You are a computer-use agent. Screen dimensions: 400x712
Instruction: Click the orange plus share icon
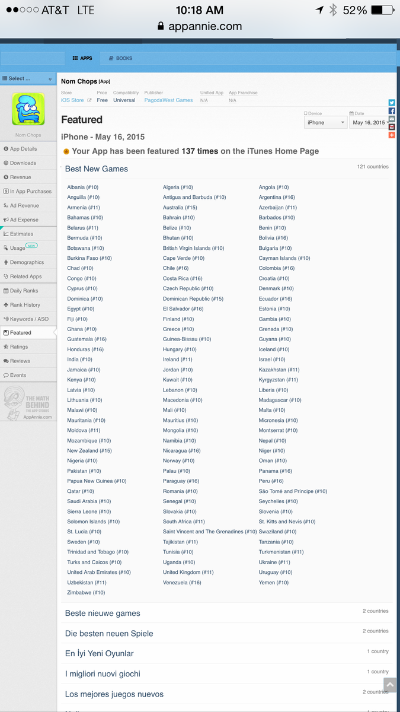[392, 135]
